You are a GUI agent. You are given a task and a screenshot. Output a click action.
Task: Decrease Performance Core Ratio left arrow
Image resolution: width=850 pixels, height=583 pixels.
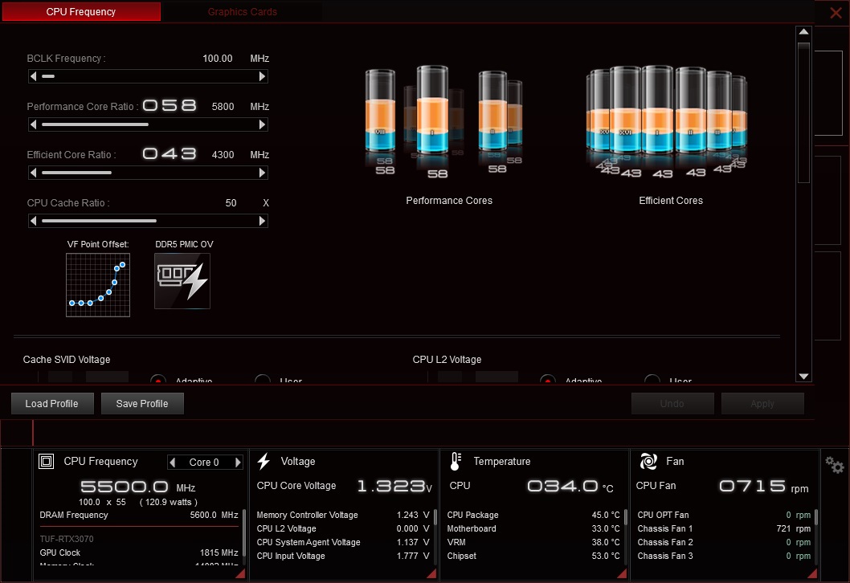(34, 124)
